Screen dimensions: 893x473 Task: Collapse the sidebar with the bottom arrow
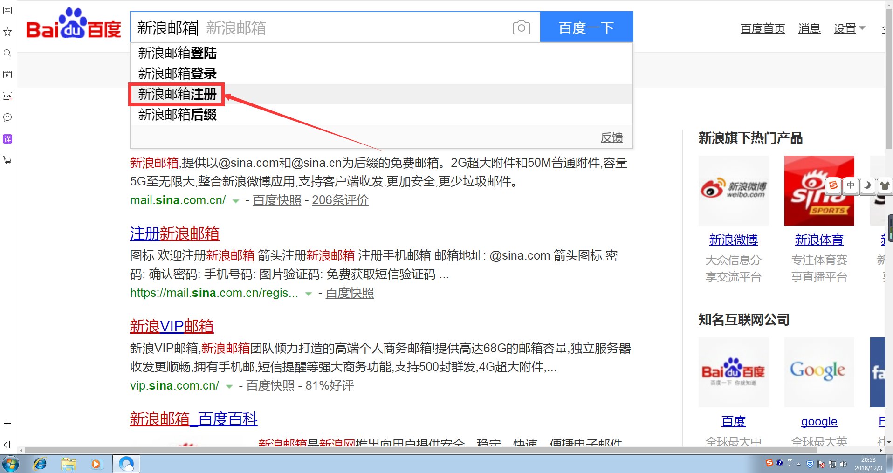(x=7, y=444)
